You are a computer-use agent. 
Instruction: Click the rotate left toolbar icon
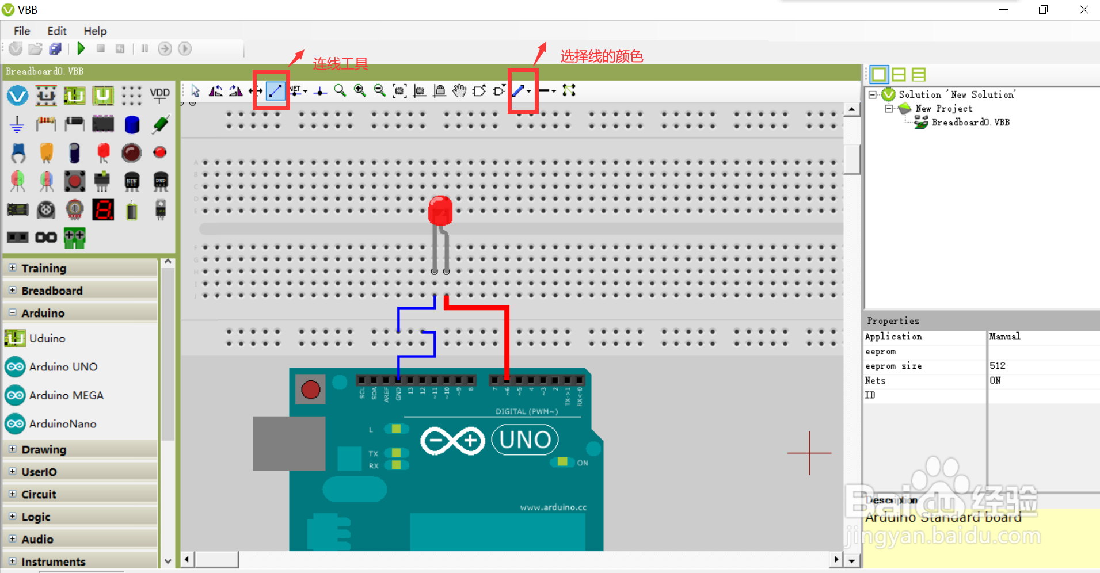[215, 90]
